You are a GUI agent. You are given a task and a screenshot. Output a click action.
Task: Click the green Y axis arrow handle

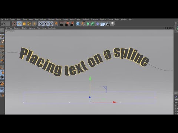point(90,78)
